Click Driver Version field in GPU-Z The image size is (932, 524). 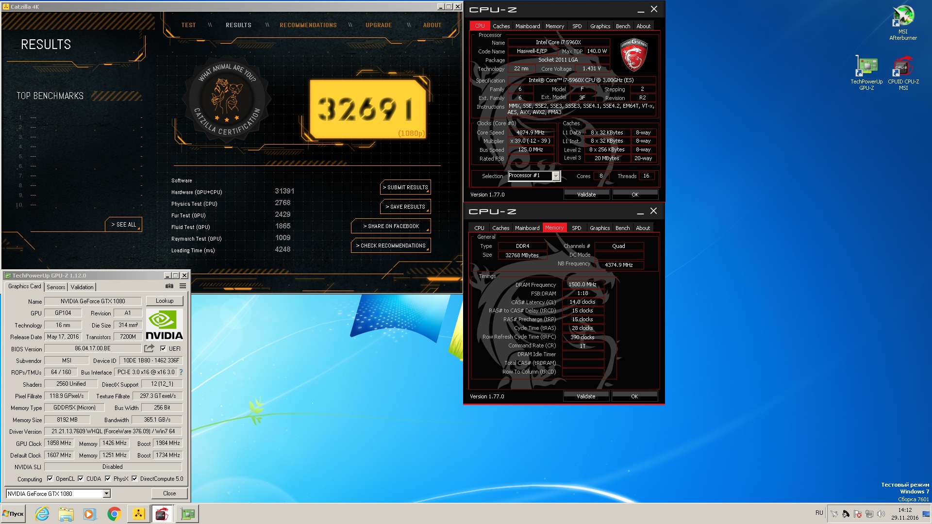114,431
